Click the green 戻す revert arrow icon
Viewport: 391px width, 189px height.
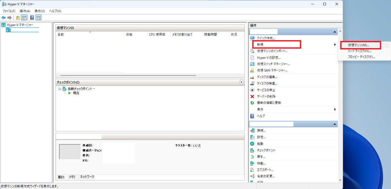pos(252,157)
